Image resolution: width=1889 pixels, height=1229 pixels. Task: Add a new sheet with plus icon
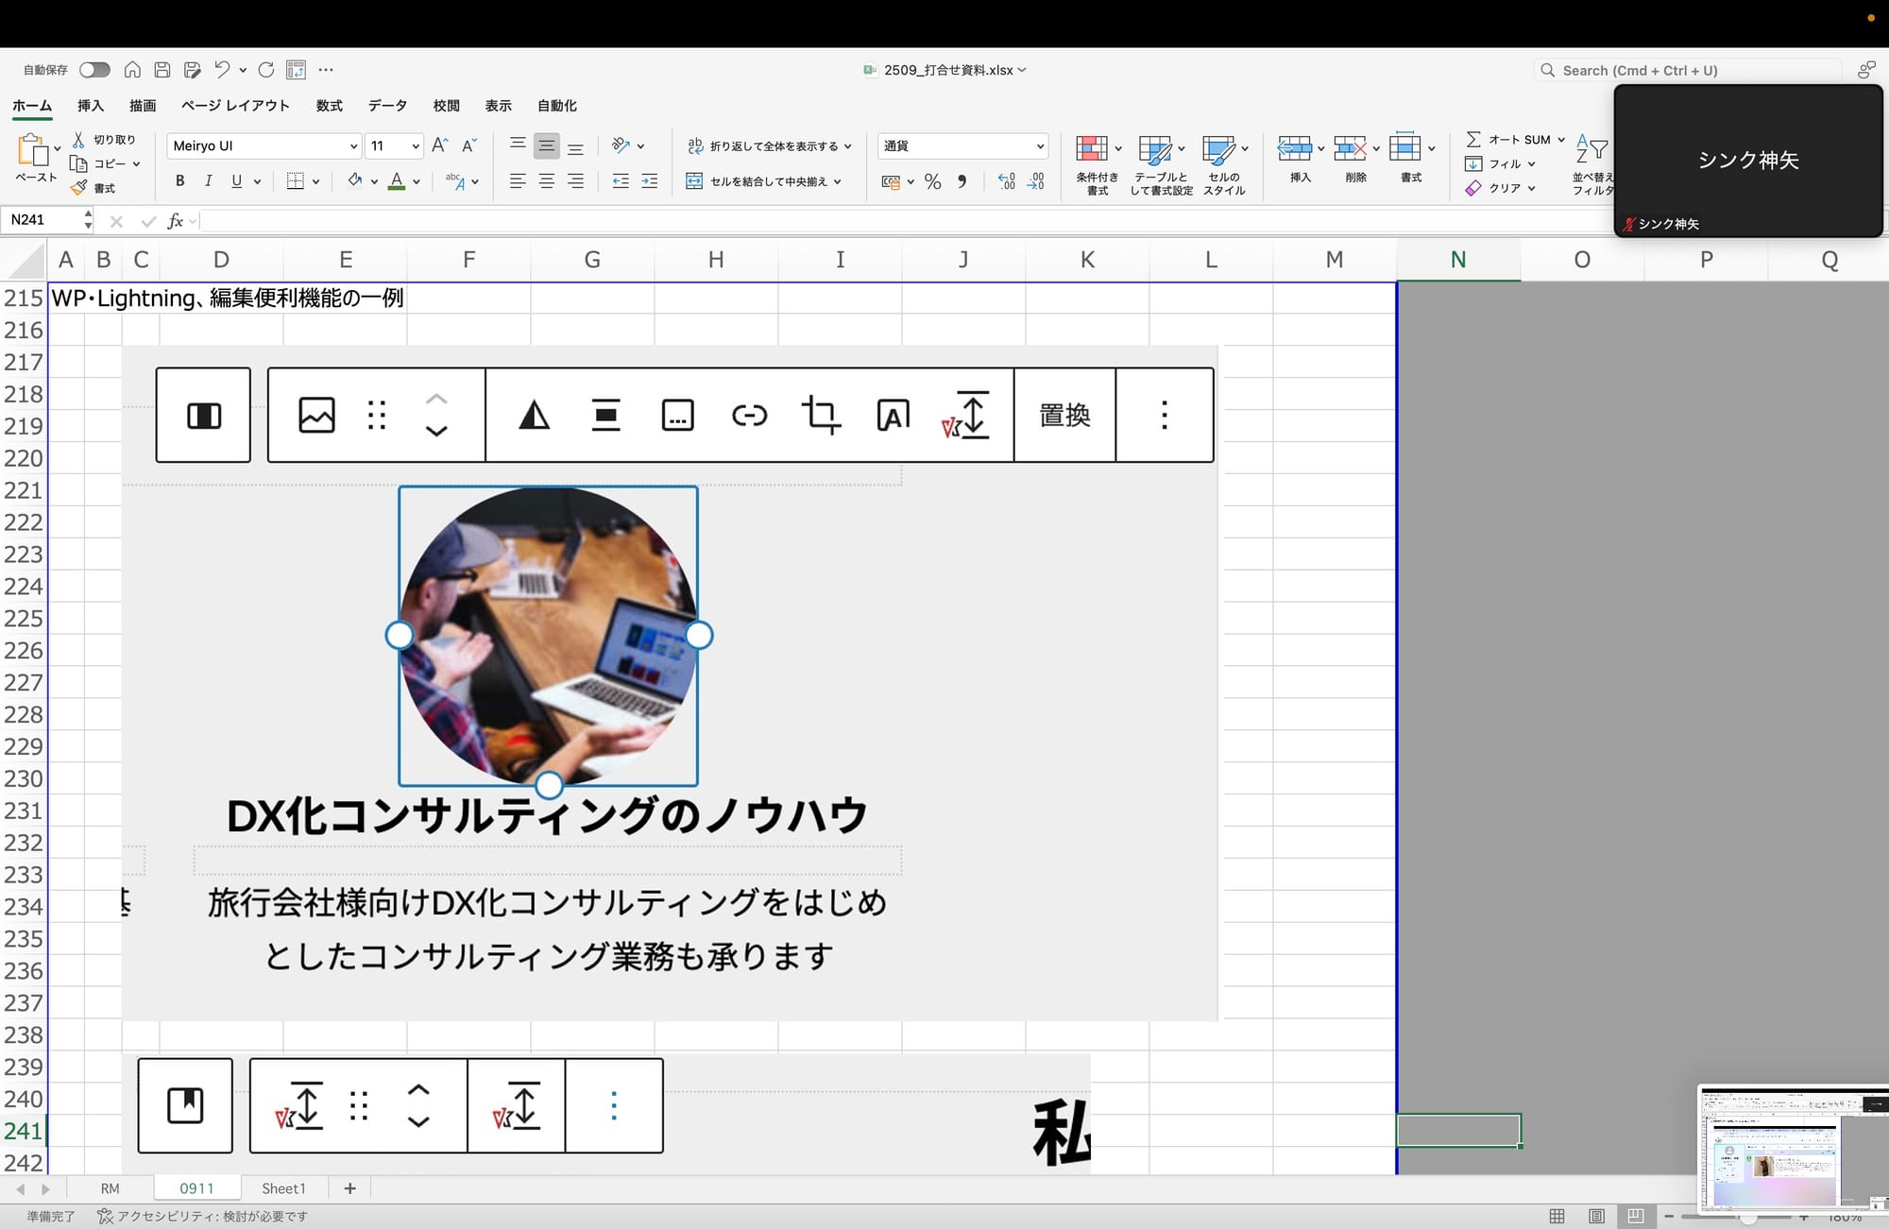[349, 1188]
